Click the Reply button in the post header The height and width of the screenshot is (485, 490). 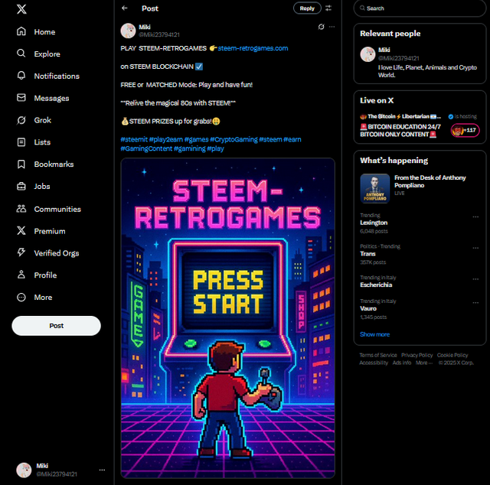tap(307, 8)
